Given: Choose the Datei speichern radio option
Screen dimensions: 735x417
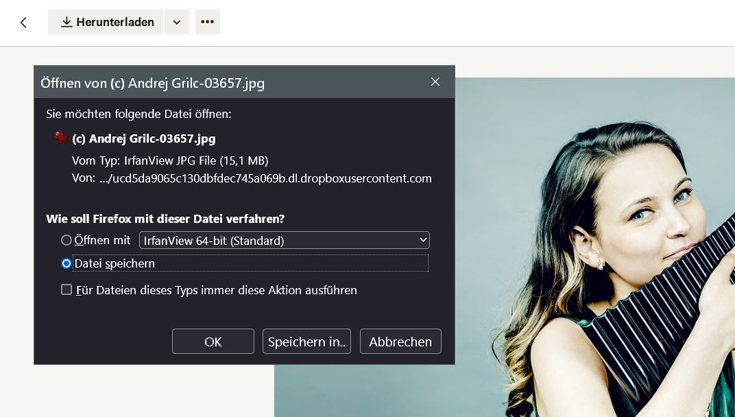Looking at the screenshot, I should 67,263.
